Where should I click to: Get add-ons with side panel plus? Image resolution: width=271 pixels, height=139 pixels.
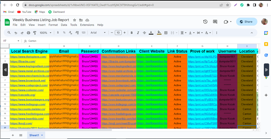[x=266, y=95]
